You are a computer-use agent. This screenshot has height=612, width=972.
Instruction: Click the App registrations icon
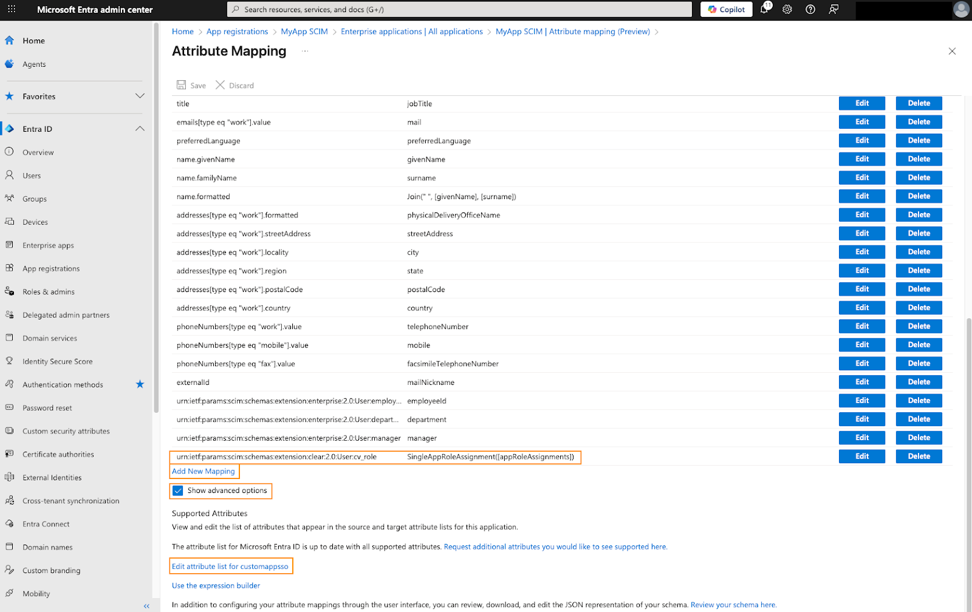tap(9, 268)
